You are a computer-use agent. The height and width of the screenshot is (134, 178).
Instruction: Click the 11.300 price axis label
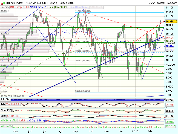click(x=170, y=8)
